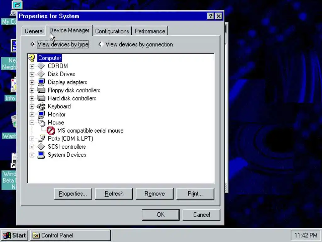Expand the Floppy disk controllers branch

coord(32,90)
